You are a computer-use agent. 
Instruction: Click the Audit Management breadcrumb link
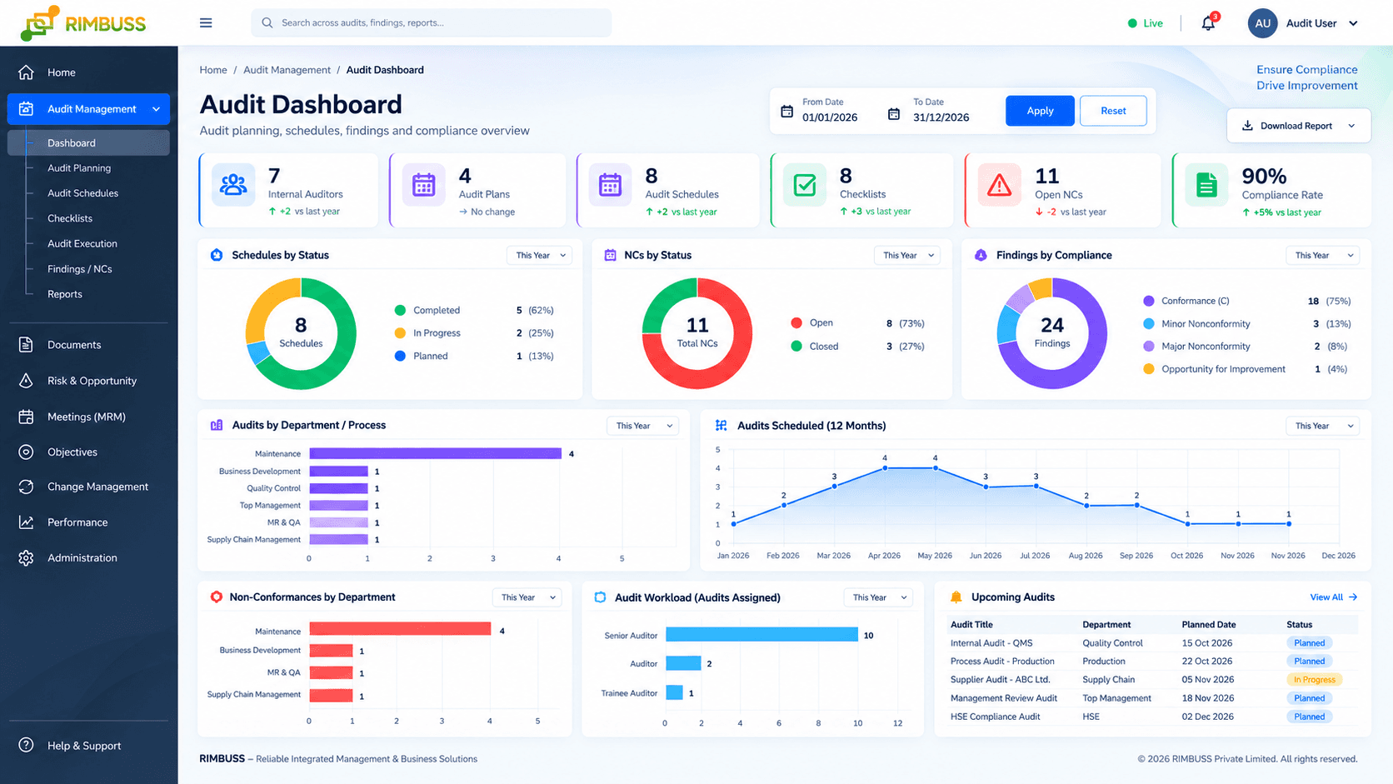287,70
